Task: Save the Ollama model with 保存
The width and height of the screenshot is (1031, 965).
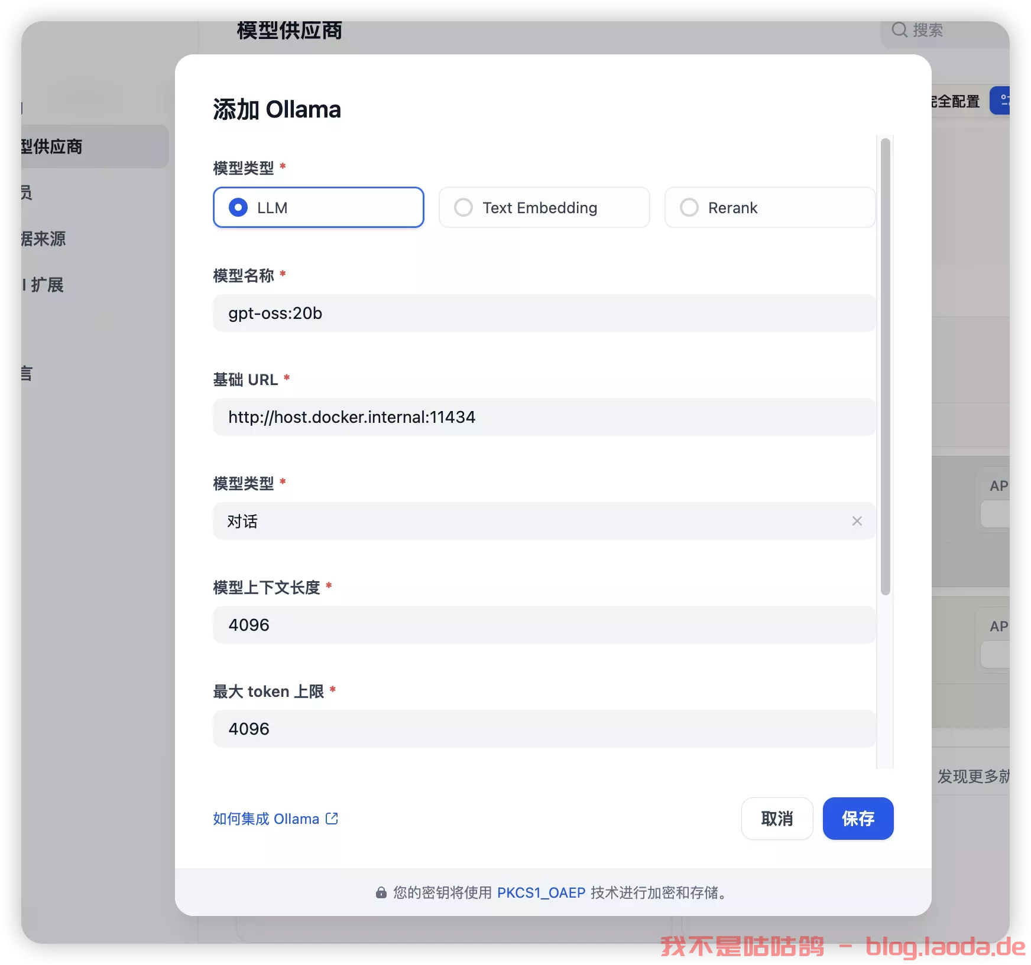Action: (x=858, y=819)
